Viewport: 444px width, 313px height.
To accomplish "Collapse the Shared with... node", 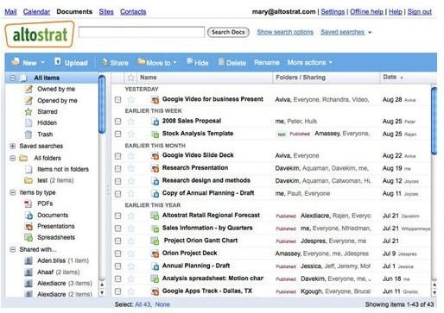I will 13,249.
